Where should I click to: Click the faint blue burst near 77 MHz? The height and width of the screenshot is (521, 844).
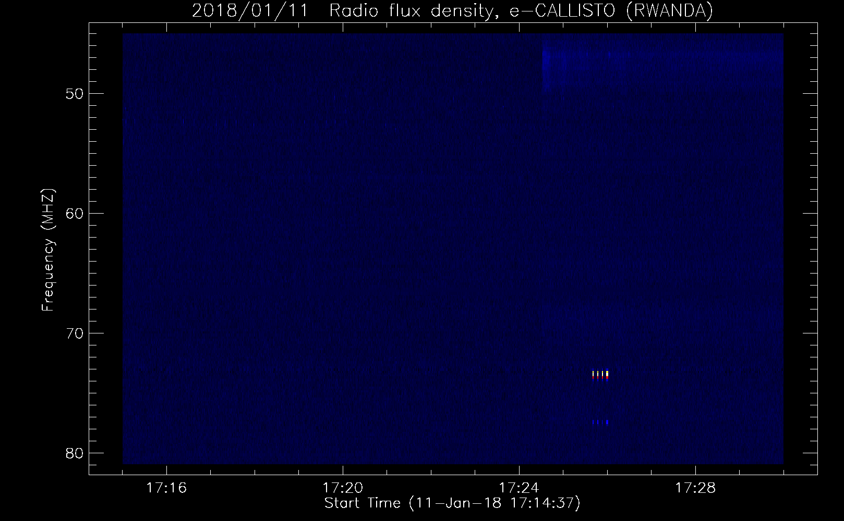[600, 422]
